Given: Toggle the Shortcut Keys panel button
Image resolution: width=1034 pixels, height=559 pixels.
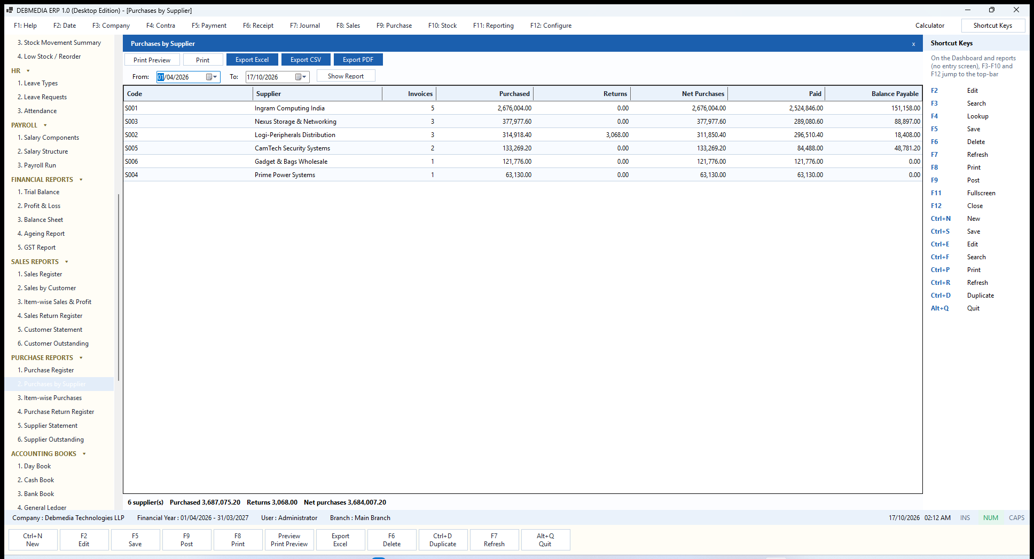Looking at the screenshot, I should 993,26.
